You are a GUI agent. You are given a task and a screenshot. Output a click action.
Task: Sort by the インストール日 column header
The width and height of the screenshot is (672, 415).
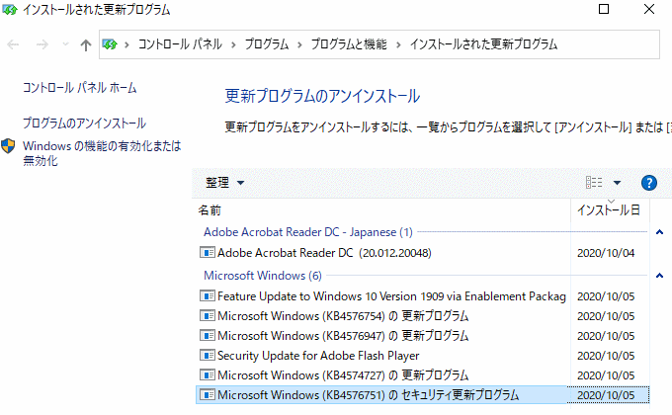pyautogui.click(x=607, y=210)
